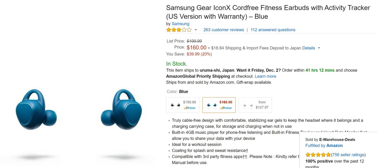This screenshot has height=168, width=377.
Task: Select the white swatch from $127.97
Action: click(255, 105)
